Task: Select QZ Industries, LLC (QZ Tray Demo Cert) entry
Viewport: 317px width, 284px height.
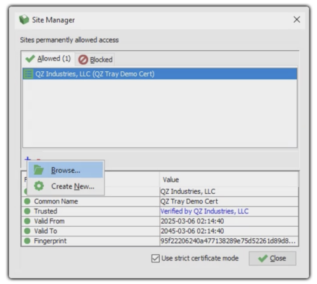Action: click(160, 74)
